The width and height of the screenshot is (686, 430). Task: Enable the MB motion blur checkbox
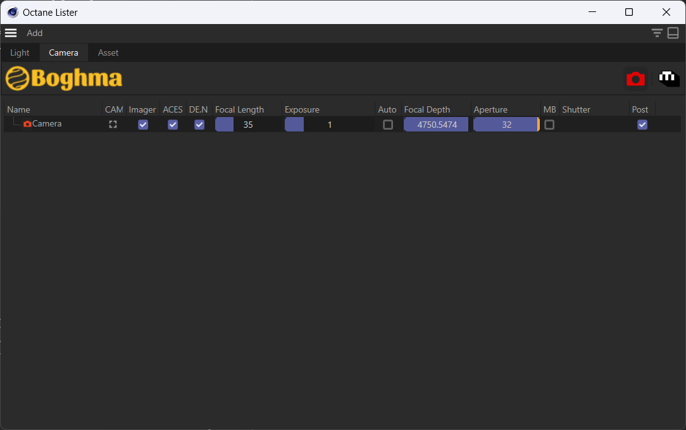[549, 125]
